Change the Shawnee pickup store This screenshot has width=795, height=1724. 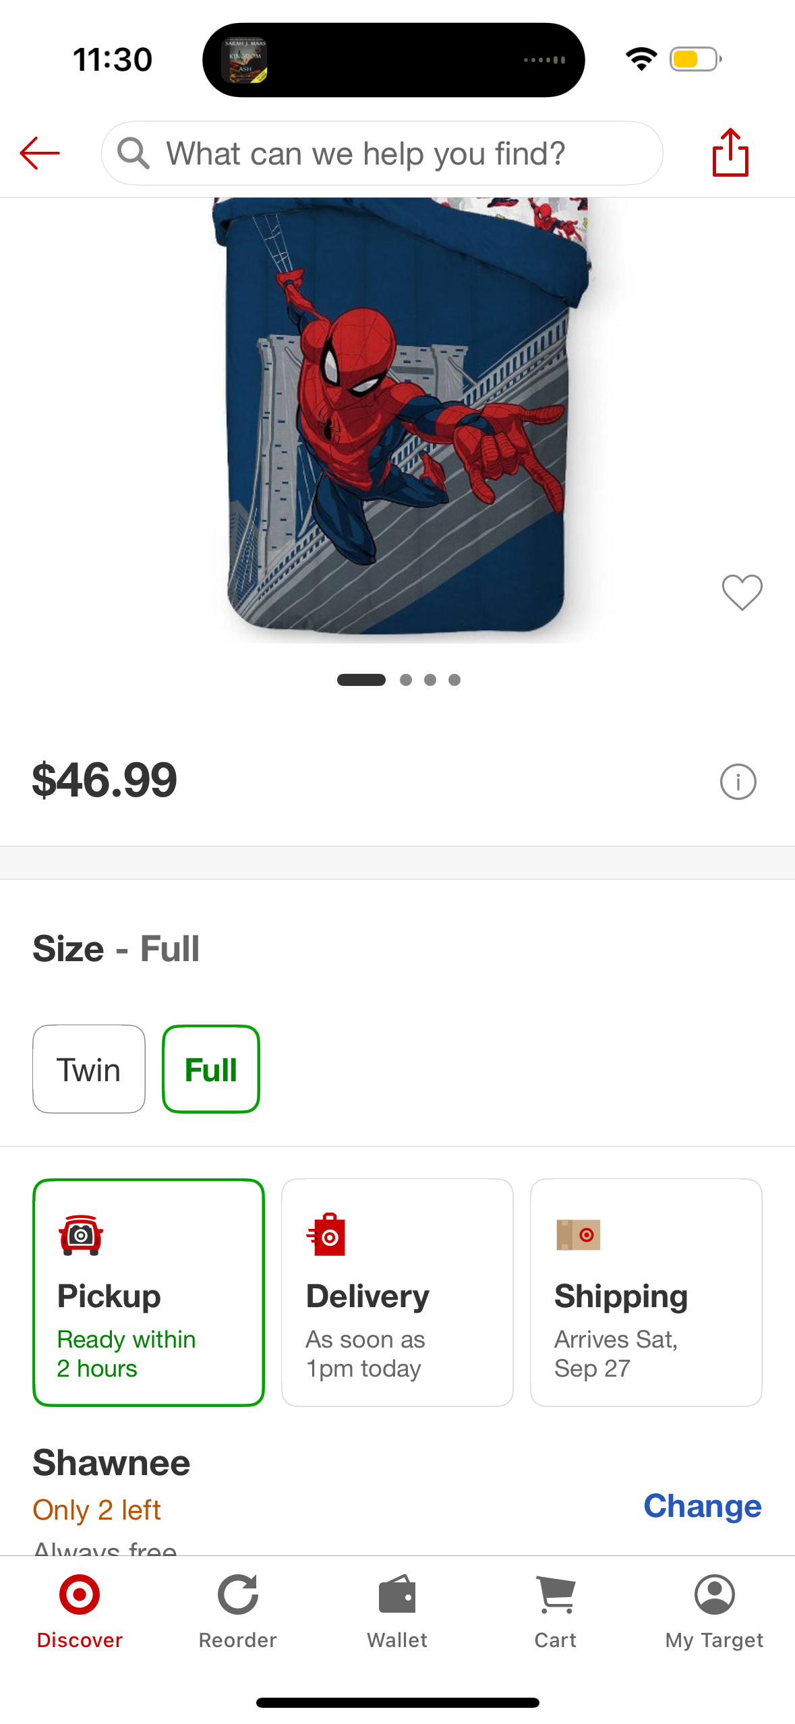point(702,1506)
